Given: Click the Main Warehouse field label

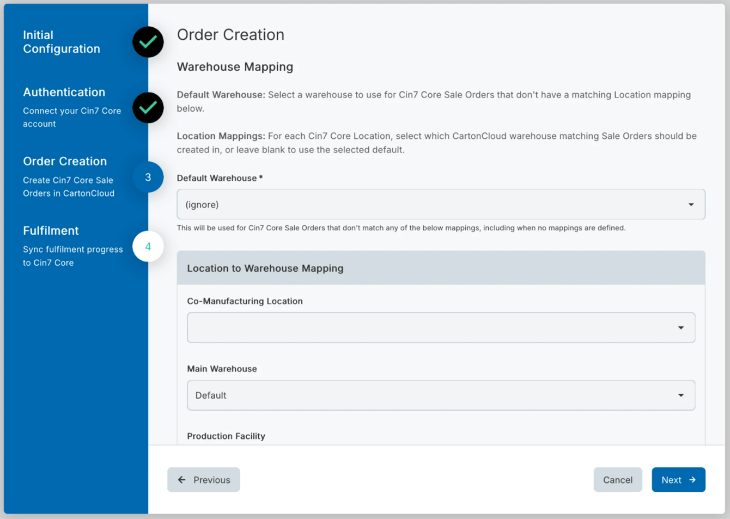Looking at the screenshot, I should pos(222,369).
